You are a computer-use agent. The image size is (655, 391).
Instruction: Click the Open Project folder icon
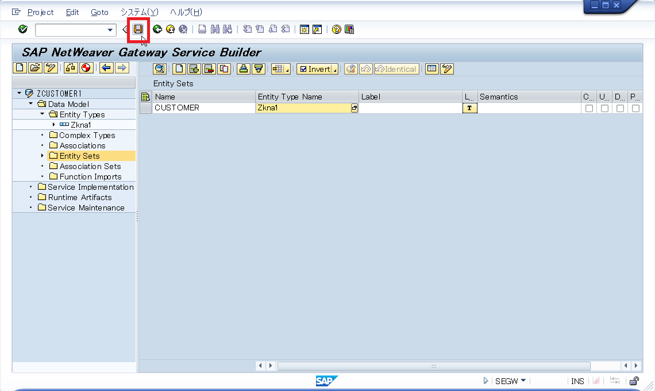click(36, 68)
